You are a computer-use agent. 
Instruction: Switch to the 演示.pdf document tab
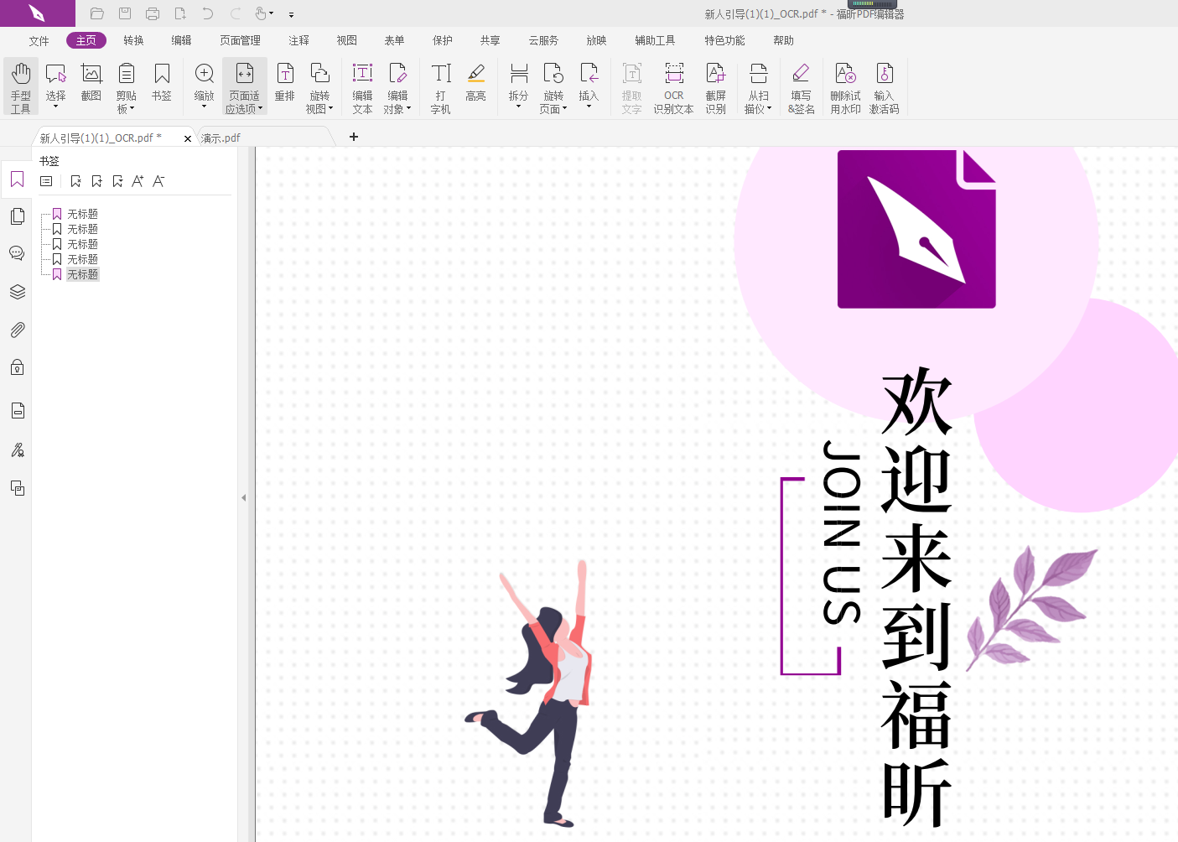pyautogui.click(x=221, y=137)
